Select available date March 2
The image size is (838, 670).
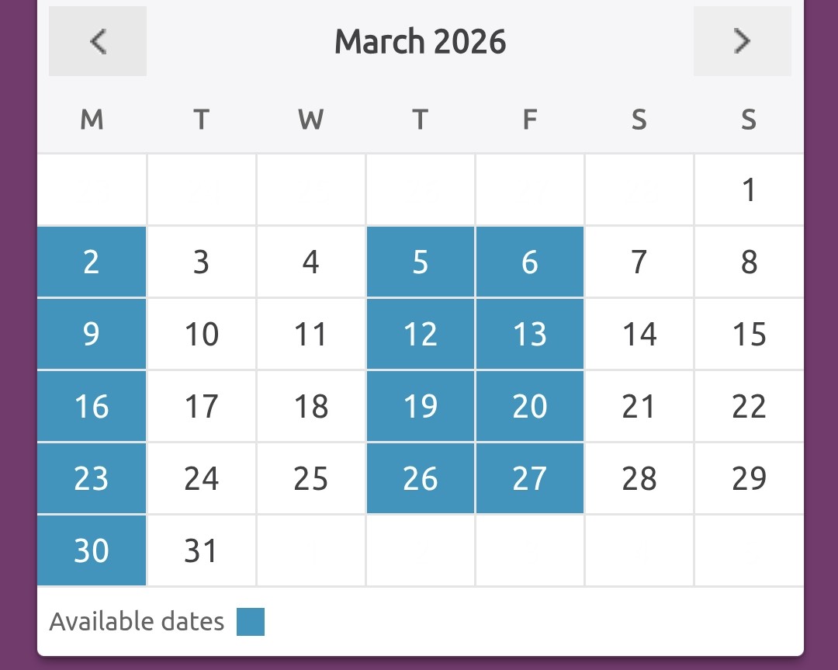92,262
